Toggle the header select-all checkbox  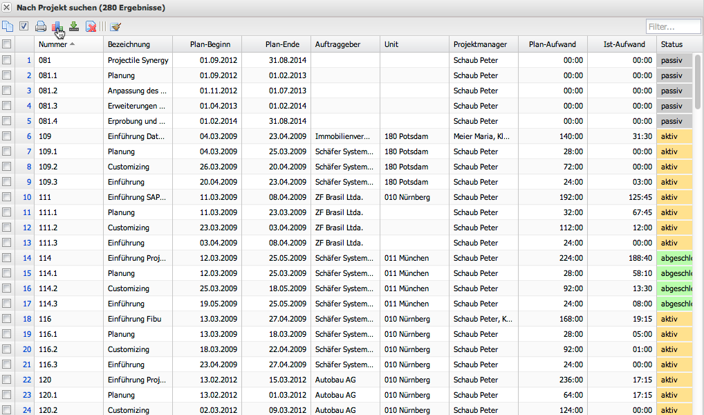(x=7, y=44)
